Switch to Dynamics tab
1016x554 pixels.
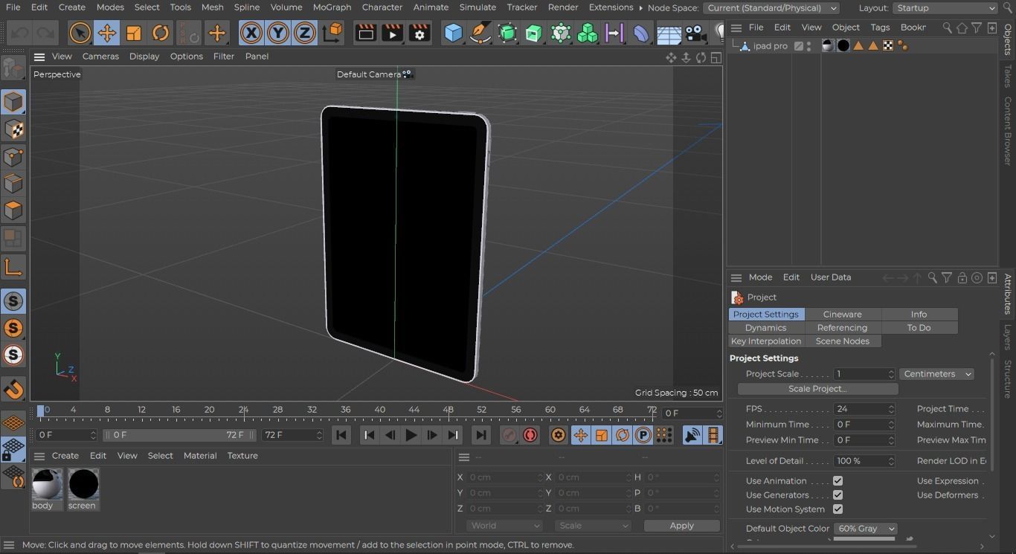tap(765, 328)
